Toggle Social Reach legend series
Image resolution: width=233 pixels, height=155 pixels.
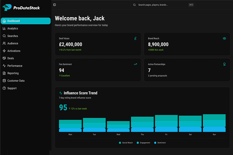click(126, 143)
